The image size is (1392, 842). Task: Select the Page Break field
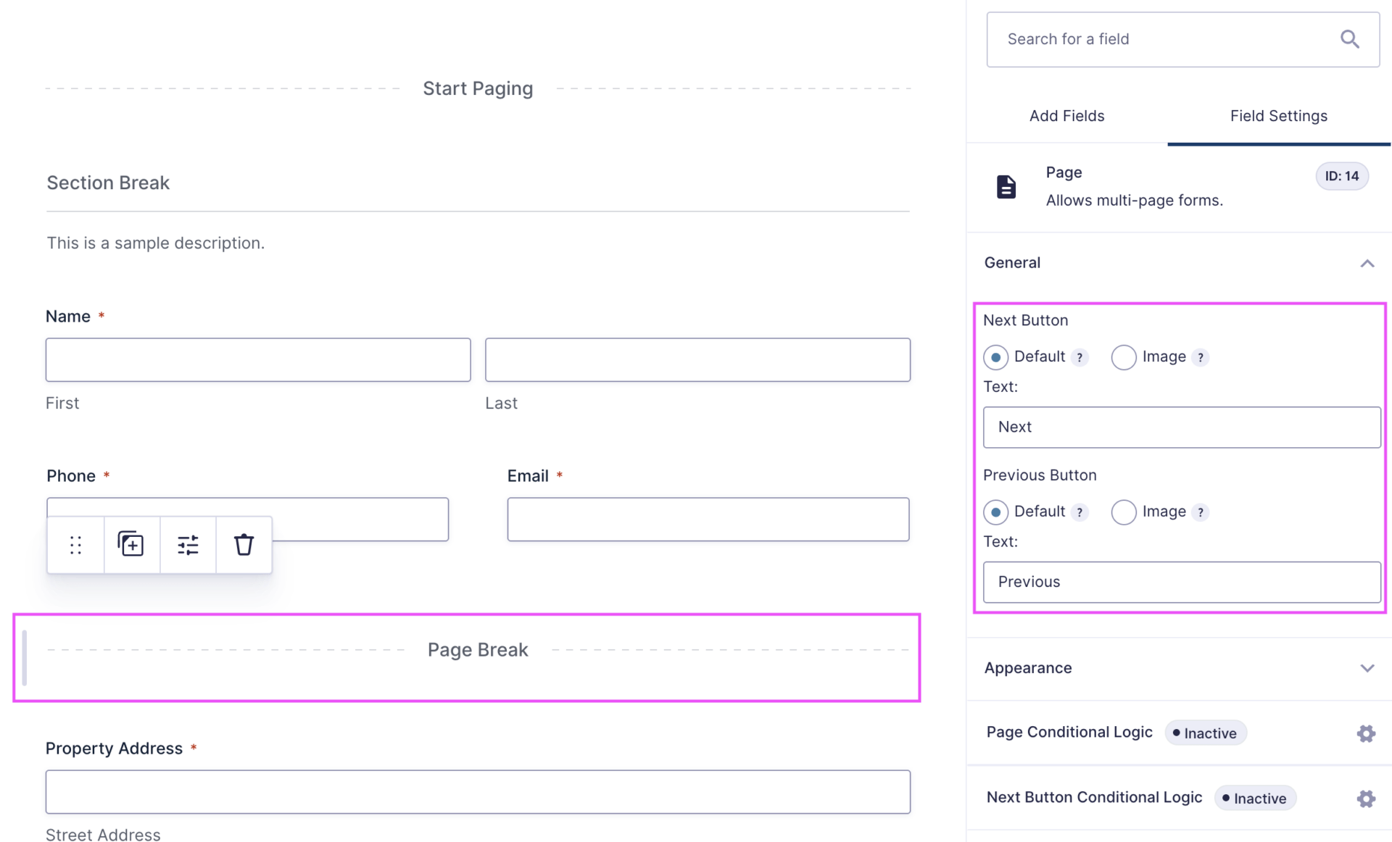477,650
